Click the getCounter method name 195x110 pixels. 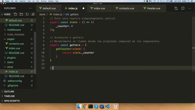tap(64, 49)
